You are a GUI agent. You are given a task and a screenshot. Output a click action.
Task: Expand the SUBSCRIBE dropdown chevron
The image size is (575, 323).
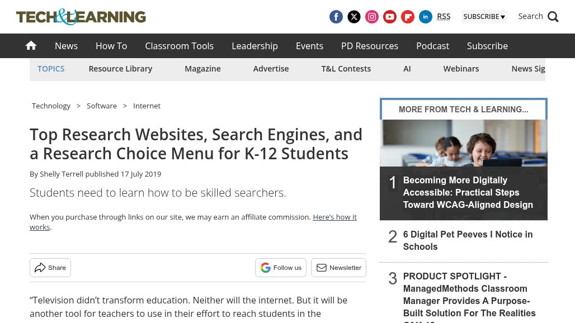pos(502,17)
